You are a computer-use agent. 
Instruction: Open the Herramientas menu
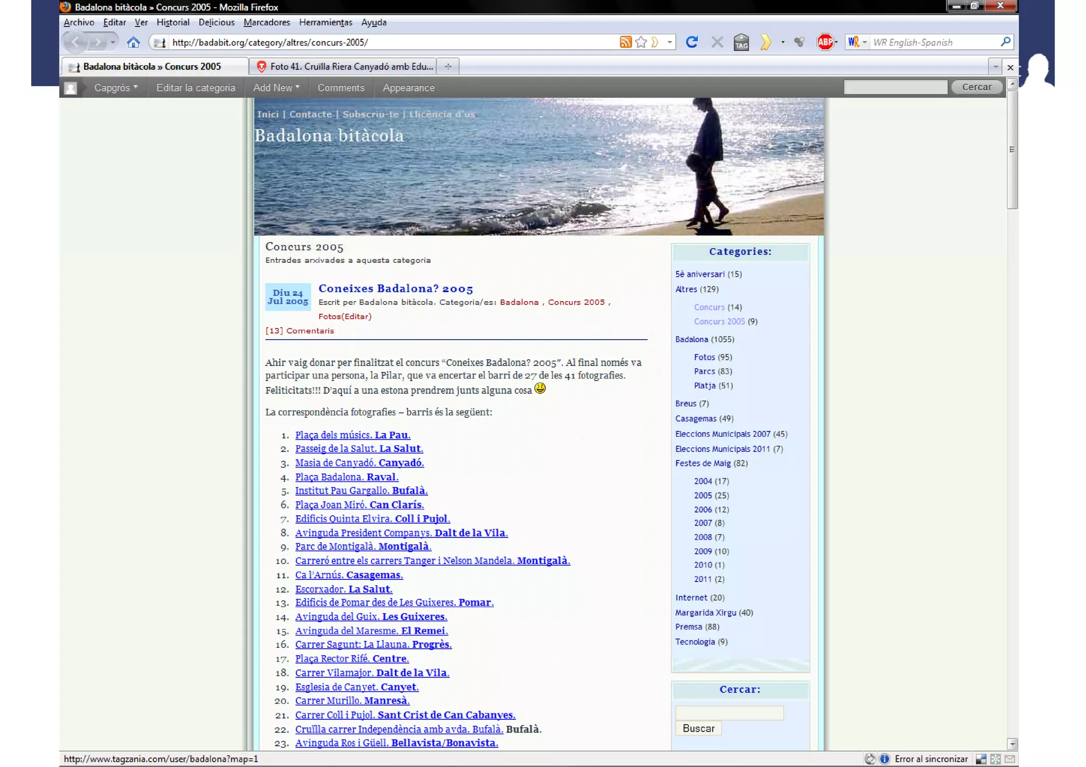[x=325, y=22]
